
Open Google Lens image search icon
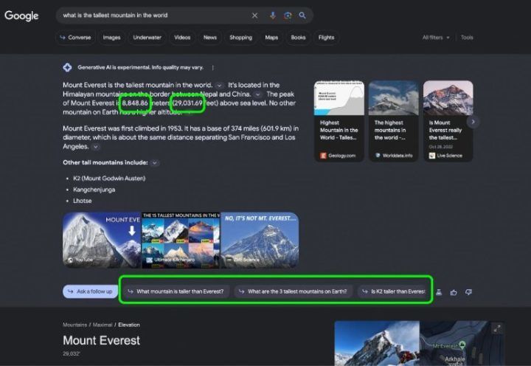288,15
